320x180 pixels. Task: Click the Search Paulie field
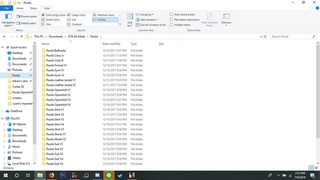[x=293, y=37]
